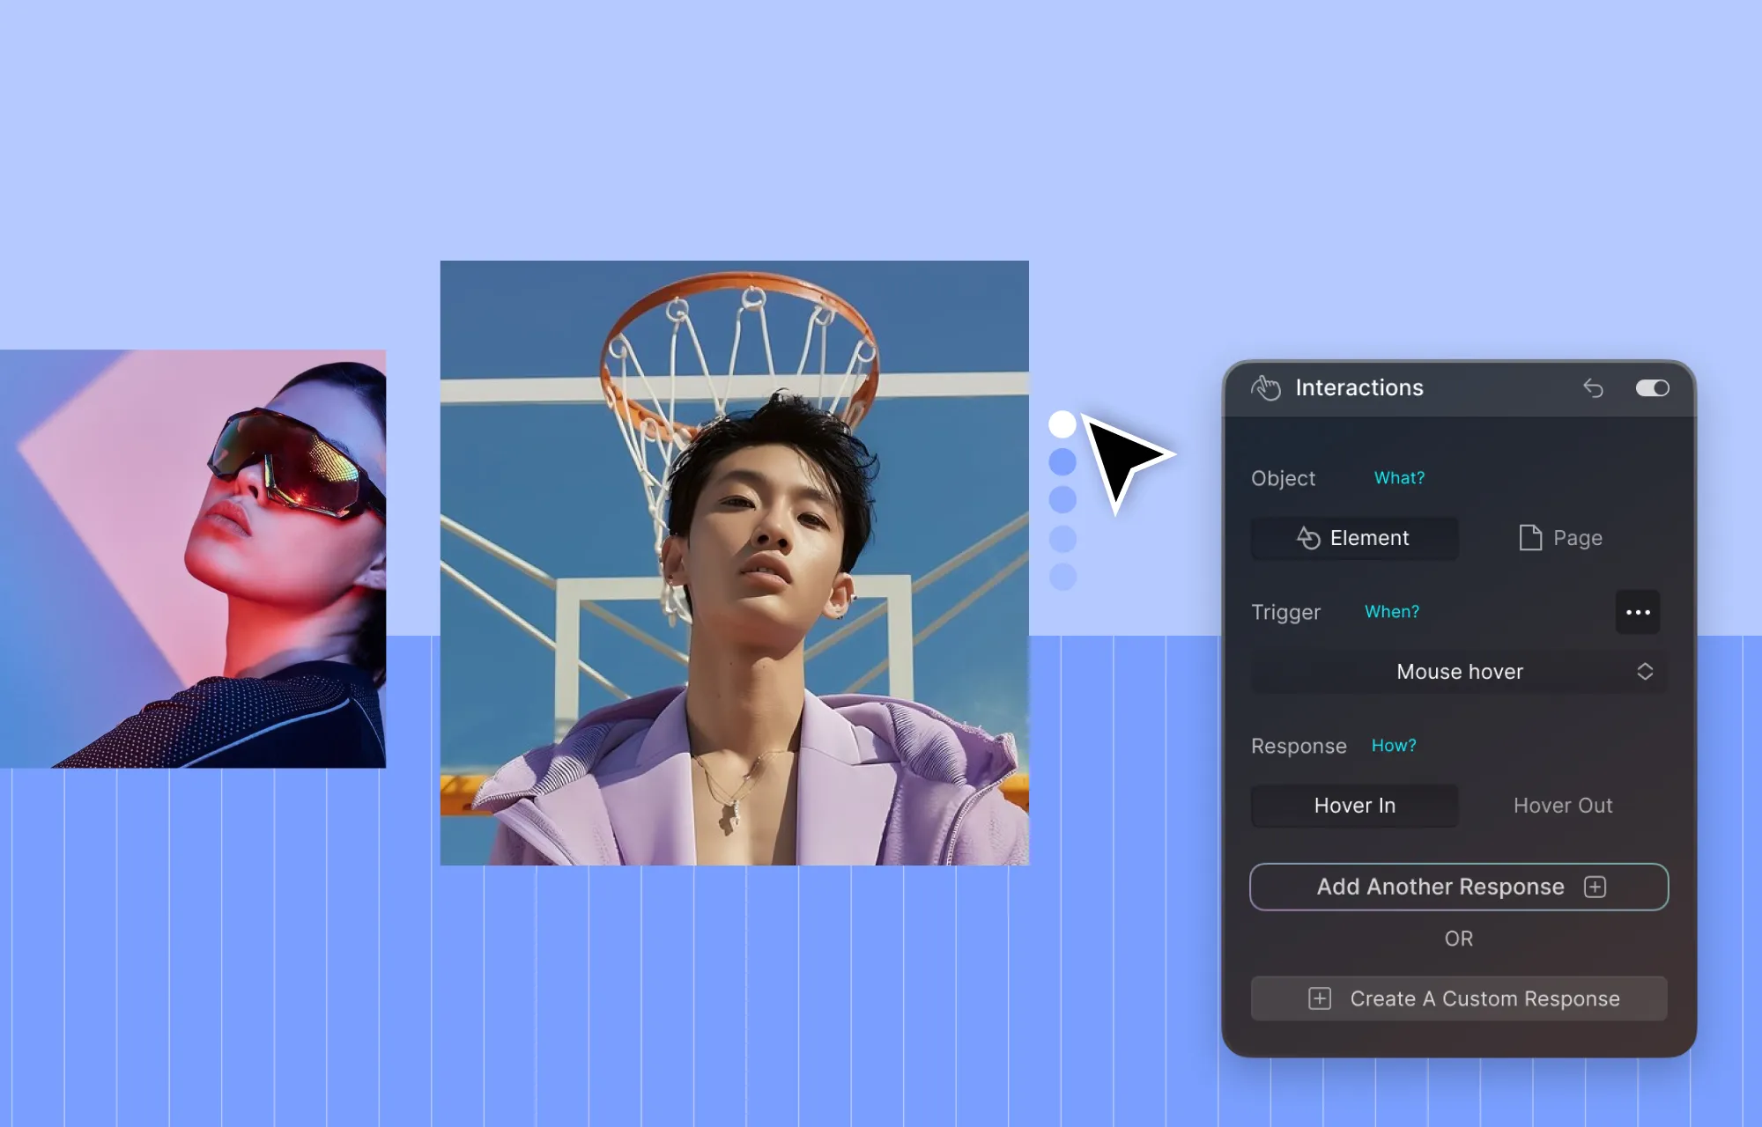This screenshot has height=1127, width=1762.
Task: Click the Interactions panel icon
Action: (1265, 387)
